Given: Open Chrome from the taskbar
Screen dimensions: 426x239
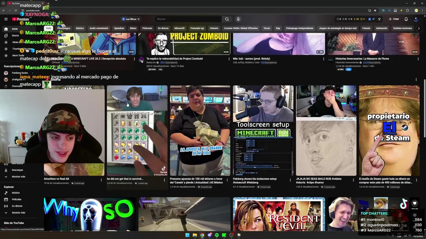Looking at the screenshot, I should tap(202, 235).
